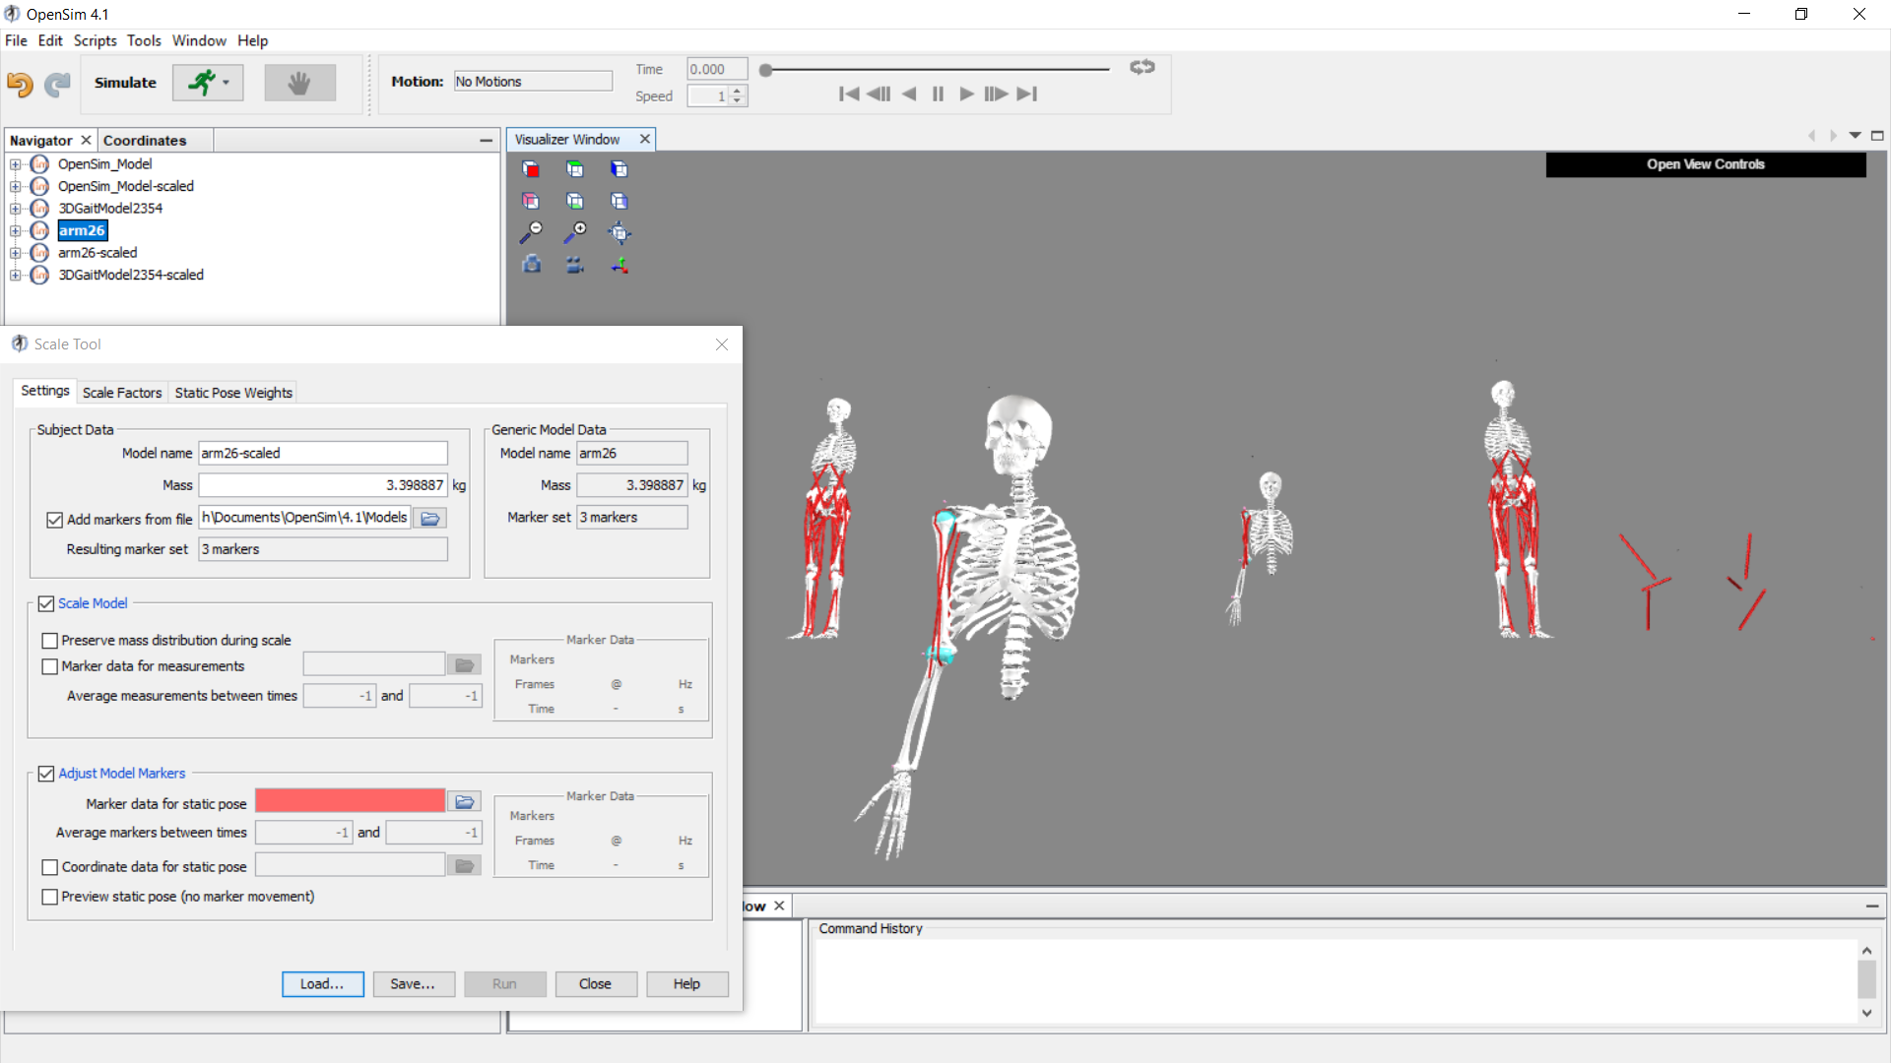Click the camera snapshot icon
Viewport: 1891px width, 1063px height.
point(532,264)
